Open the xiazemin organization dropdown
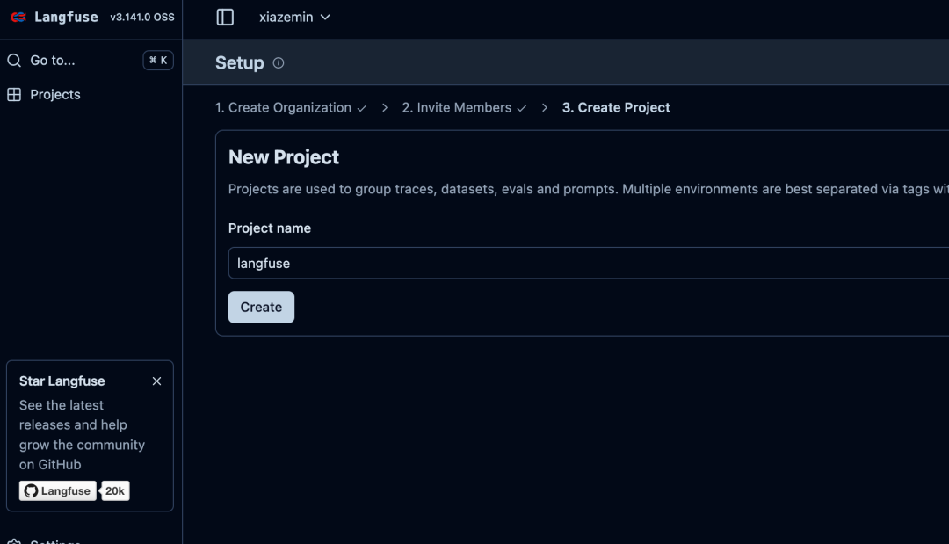The width and height of the screenshot is (949, 544). (286, 18)
